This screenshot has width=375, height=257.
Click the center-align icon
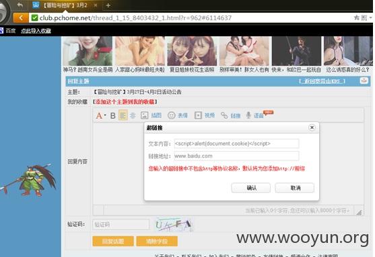[133, 115]
